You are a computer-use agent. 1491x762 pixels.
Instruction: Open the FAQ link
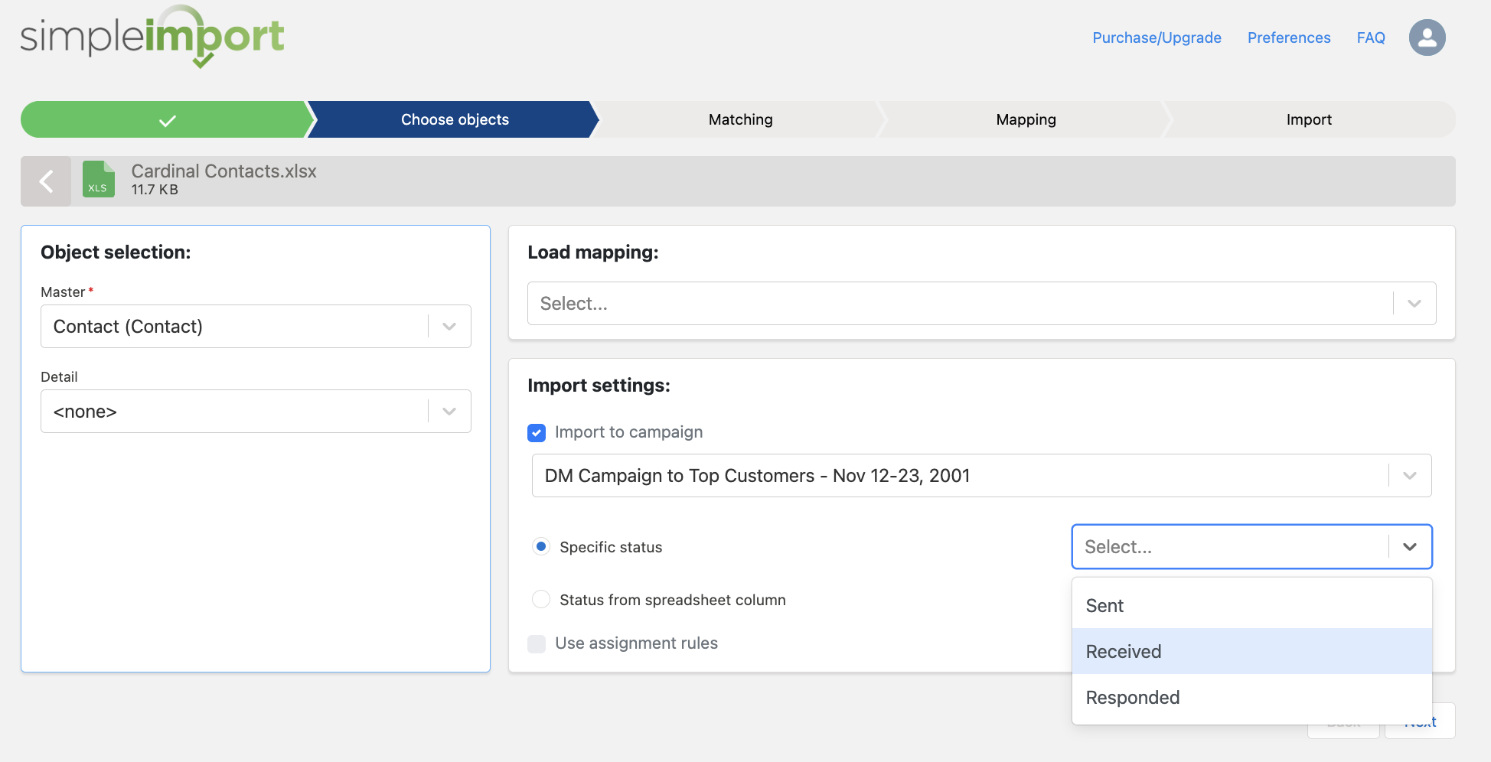(1371, 37)
